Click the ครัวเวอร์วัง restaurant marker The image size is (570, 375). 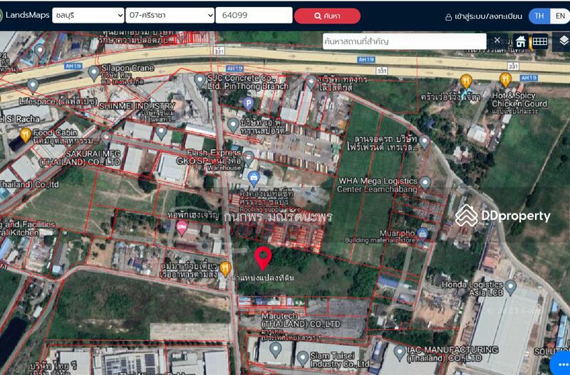pyautogui.click(x=466, y=81)
